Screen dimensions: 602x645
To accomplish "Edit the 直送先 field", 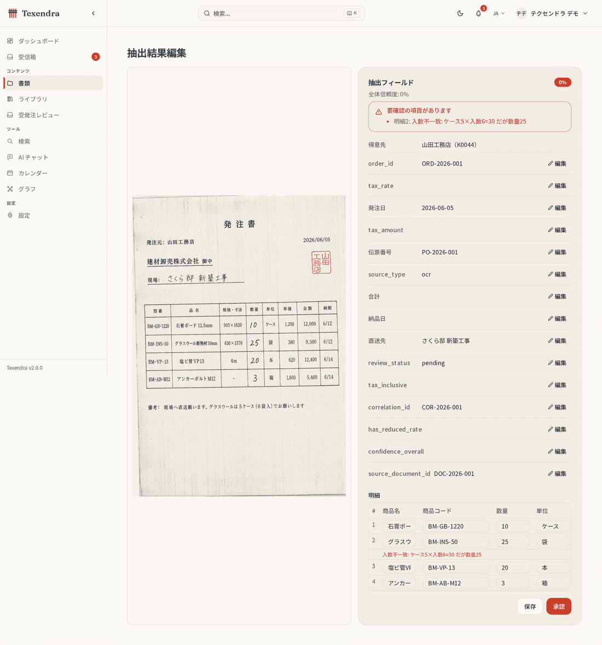I will pos(557,341).
